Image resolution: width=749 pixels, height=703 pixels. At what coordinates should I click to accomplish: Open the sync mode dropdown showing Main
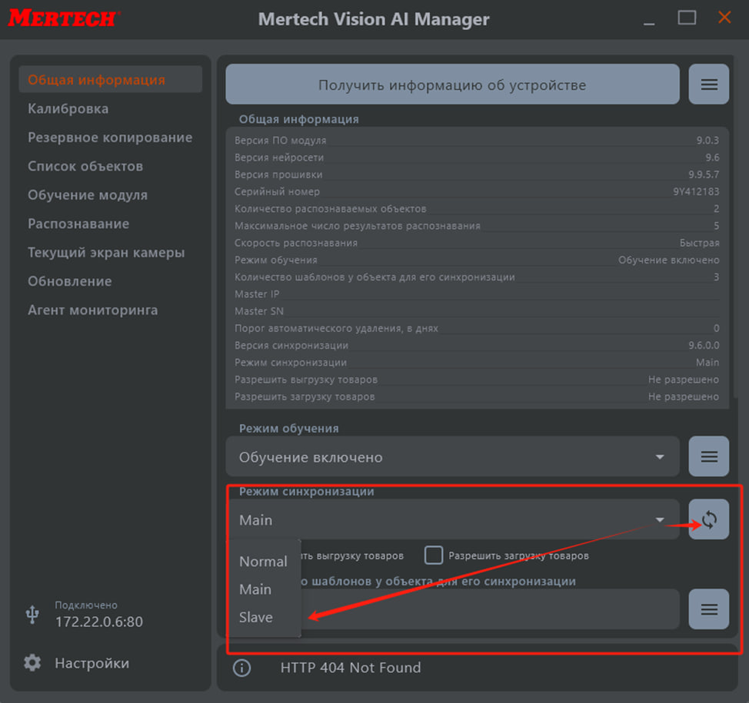pos(452,520)
